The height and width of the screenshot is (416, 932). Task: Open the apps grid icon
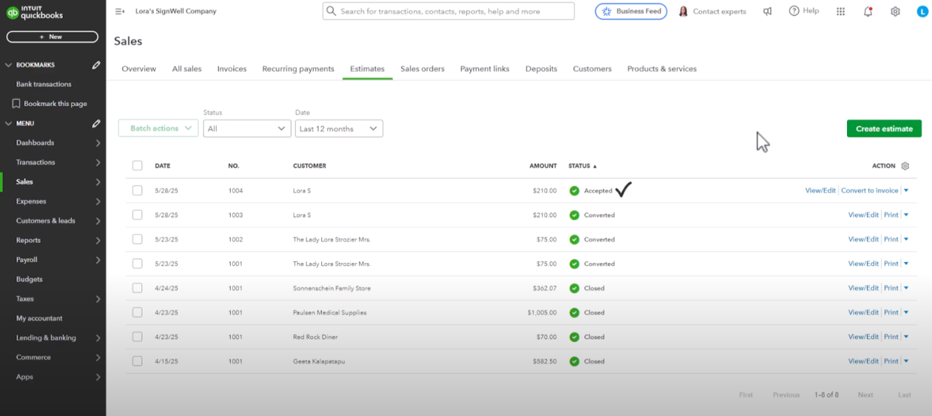tap(840, 11)
